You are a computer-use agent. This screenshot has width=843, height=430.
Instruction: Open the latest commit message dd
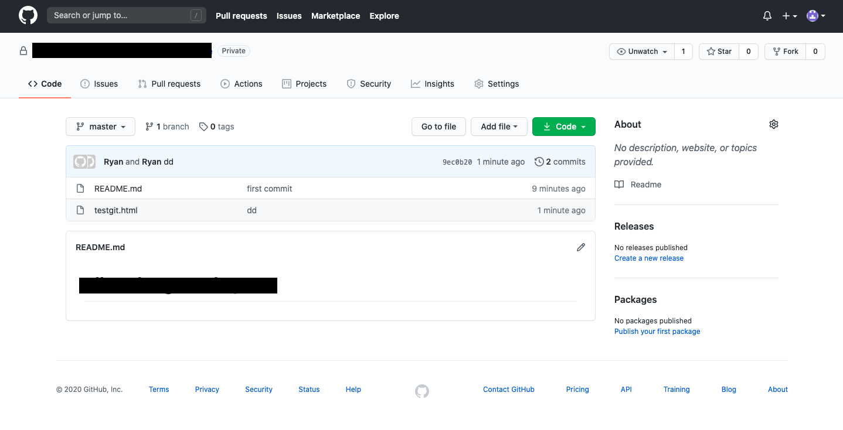[x=169, y=162]
